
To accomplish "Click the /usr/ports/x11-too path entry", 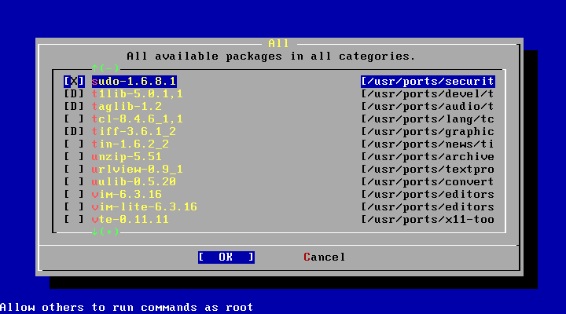I will (x=428, y=220).
